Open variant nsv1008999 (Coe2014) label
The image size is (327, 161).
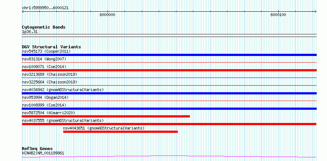[x=44, y=105]
